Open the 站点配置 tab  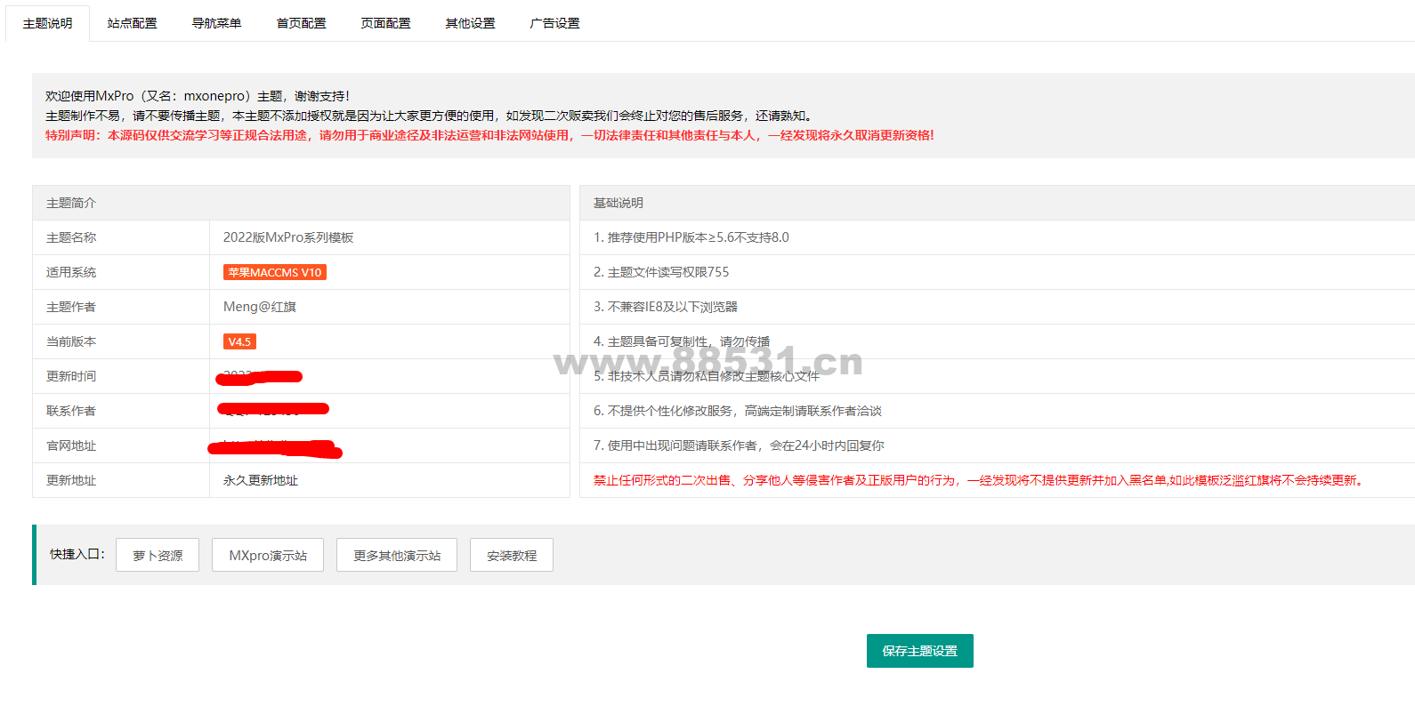(132, 23)
